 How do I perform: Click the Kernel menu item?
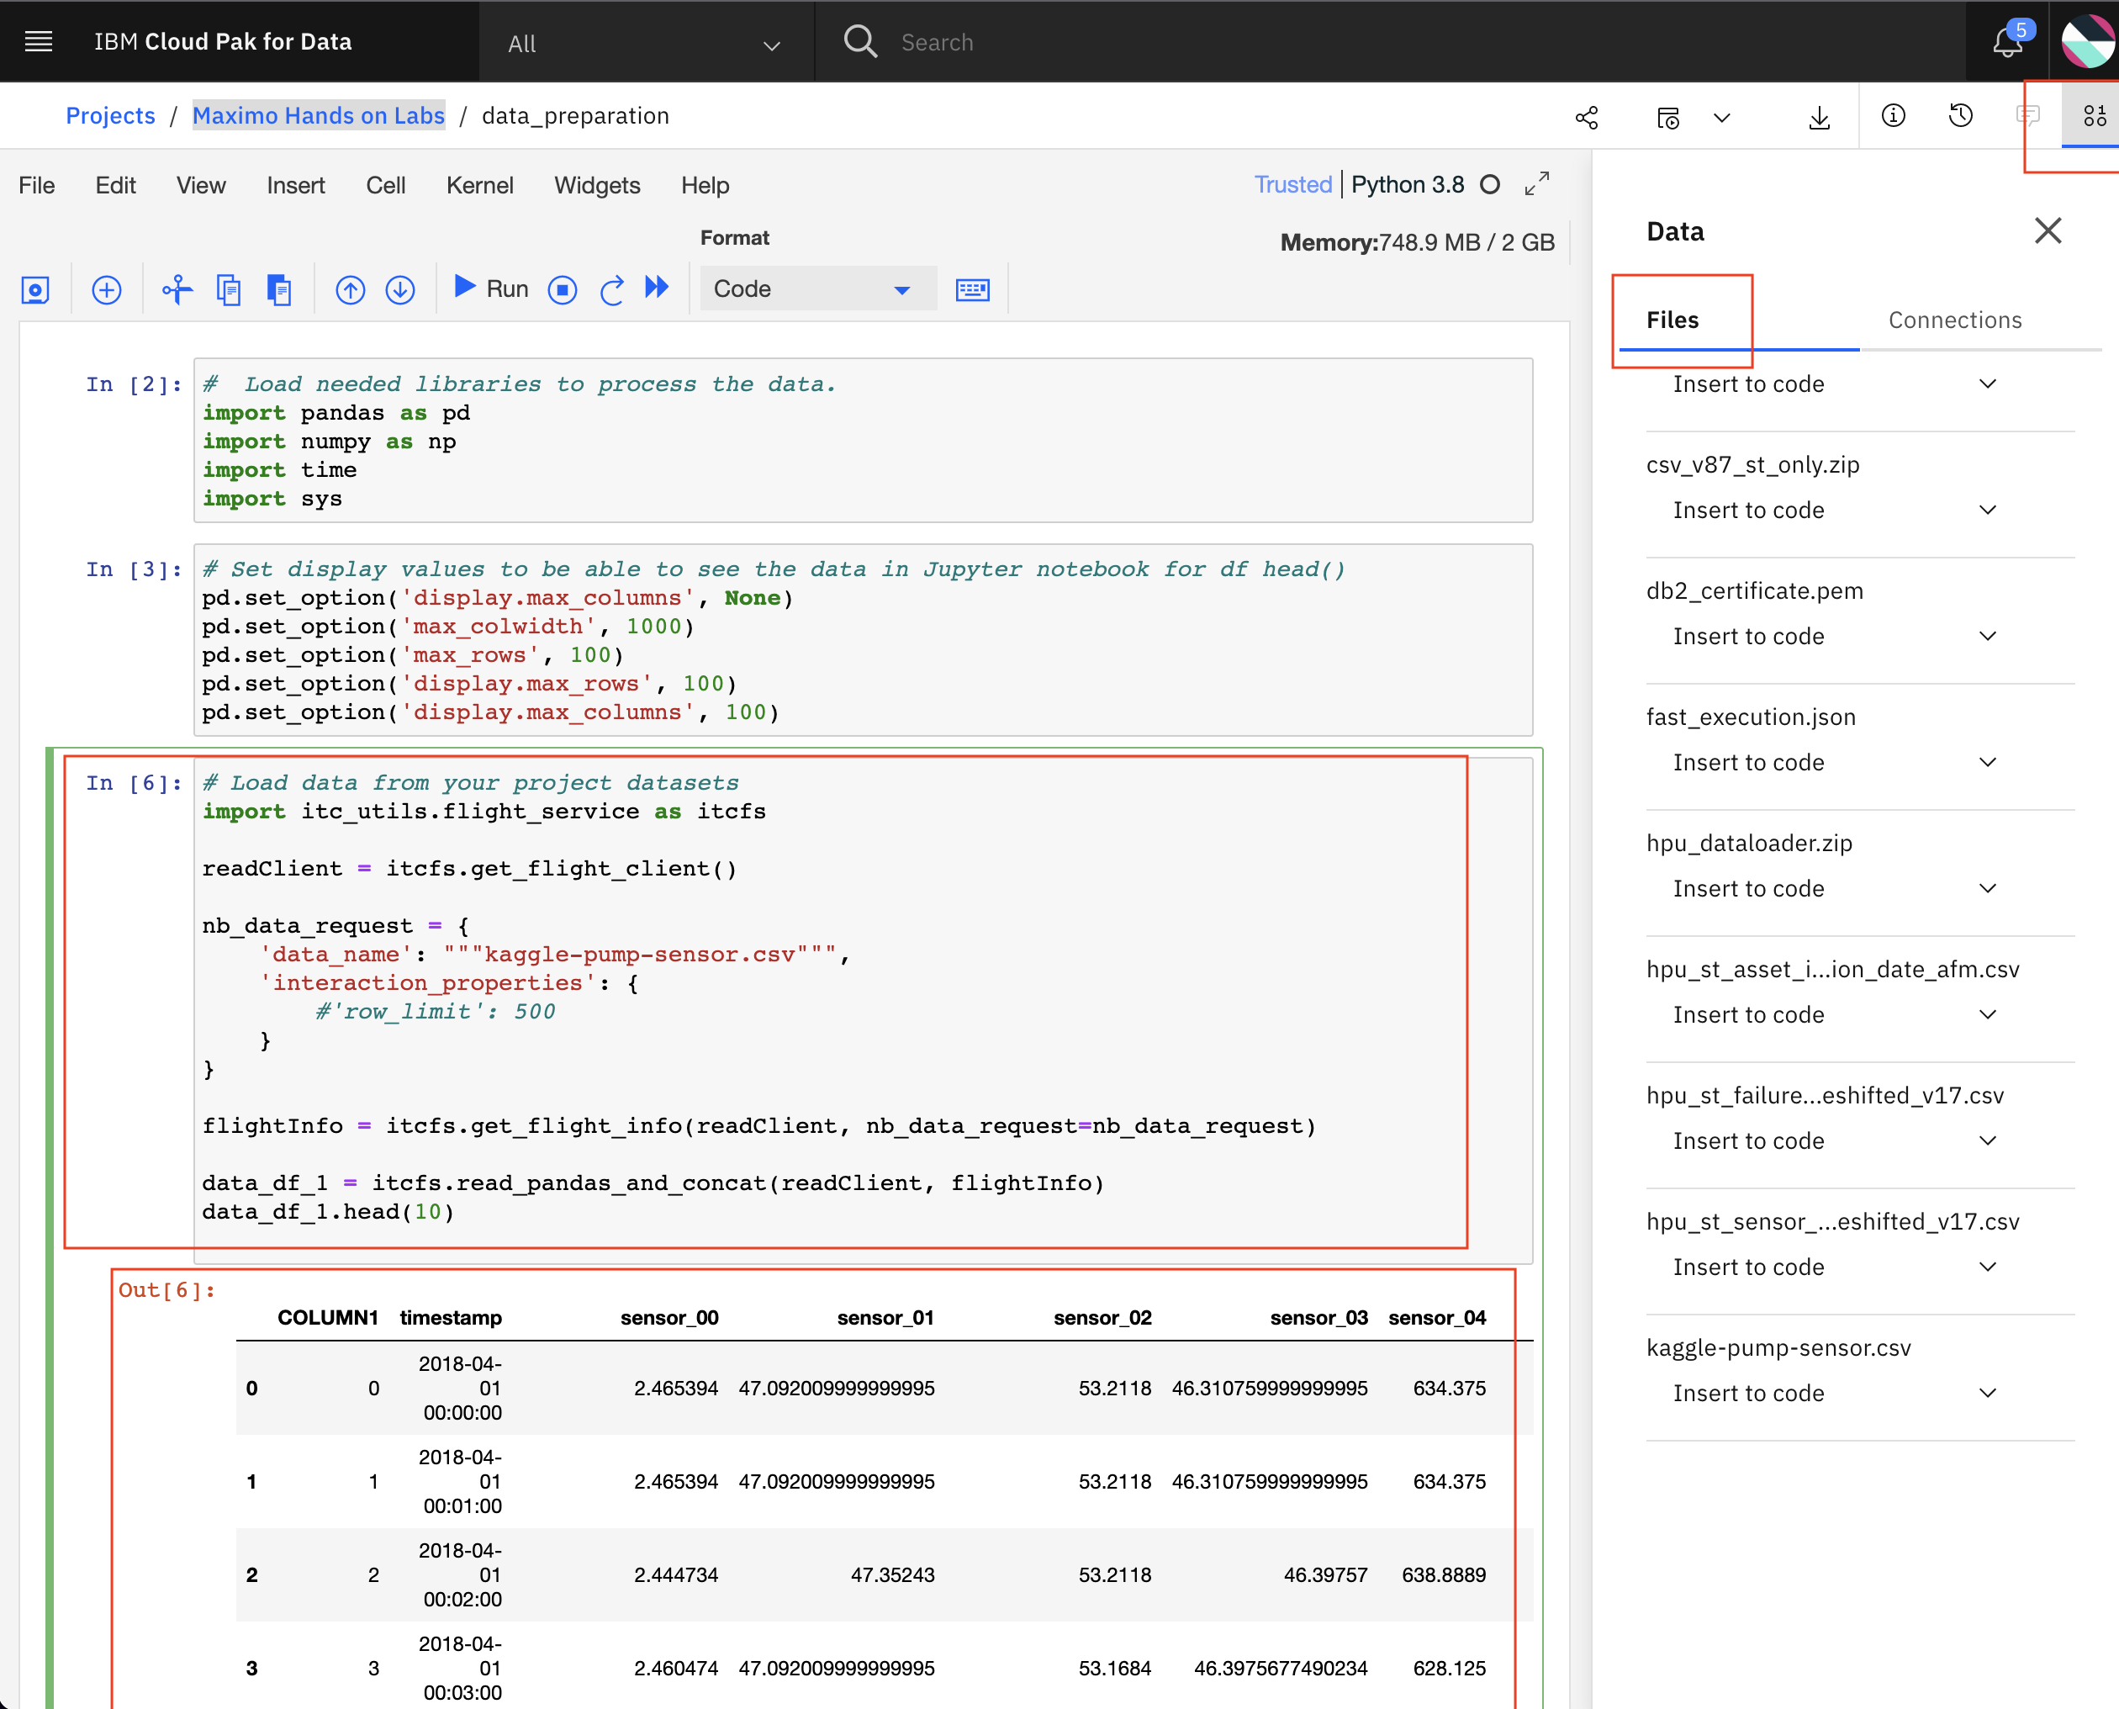pyautogui.click(x=479, y=185)
